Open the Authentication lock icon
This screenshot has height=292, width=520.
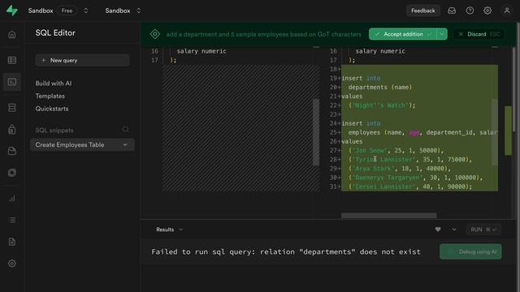tap(12, 129)
